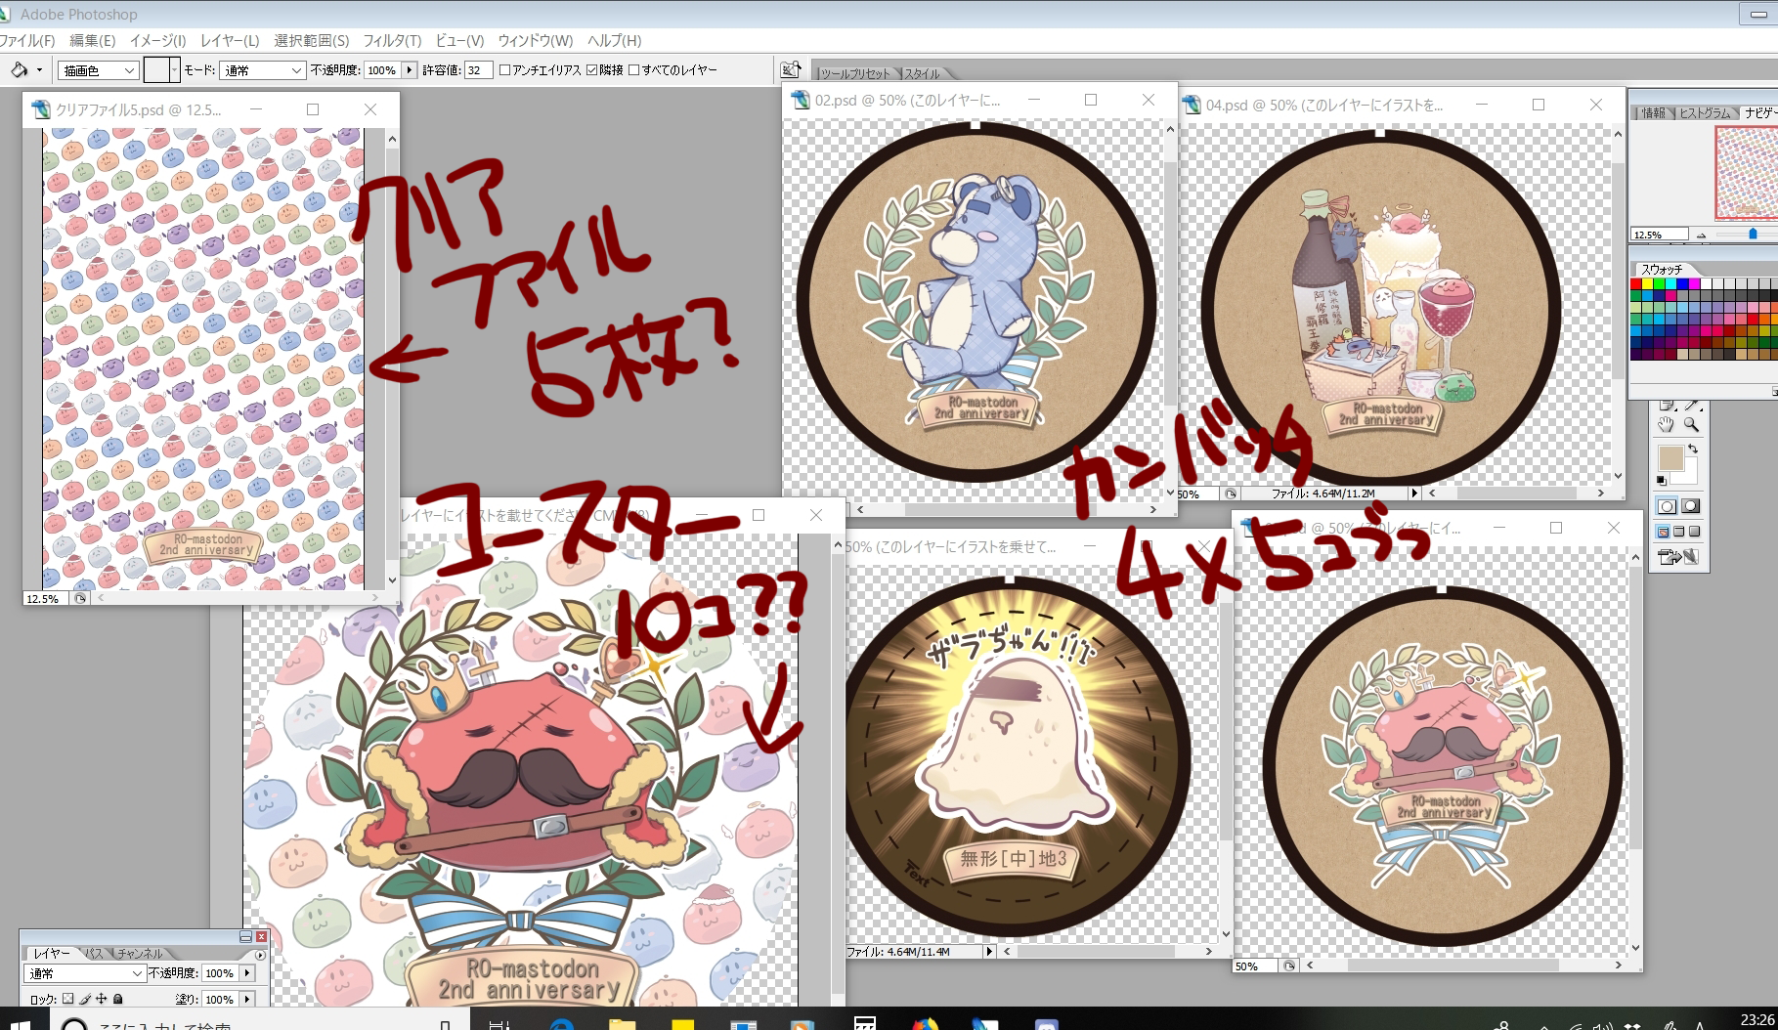
Task: Click status icon beside 12.5% in クリアファイル5.psd
Action: pyautogui.click(x=80, y=598)
